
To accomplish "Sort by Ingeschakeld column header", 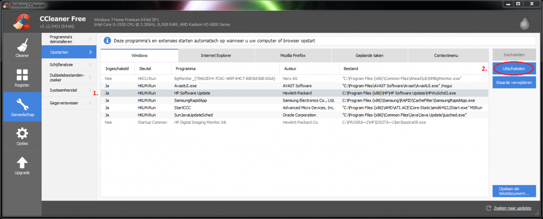I will pyautogui.click(x=117, y=69).
